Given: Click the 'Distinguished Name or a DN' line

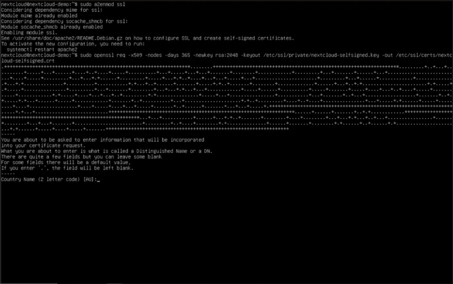Looking at the screenshot, I should 107,151.
